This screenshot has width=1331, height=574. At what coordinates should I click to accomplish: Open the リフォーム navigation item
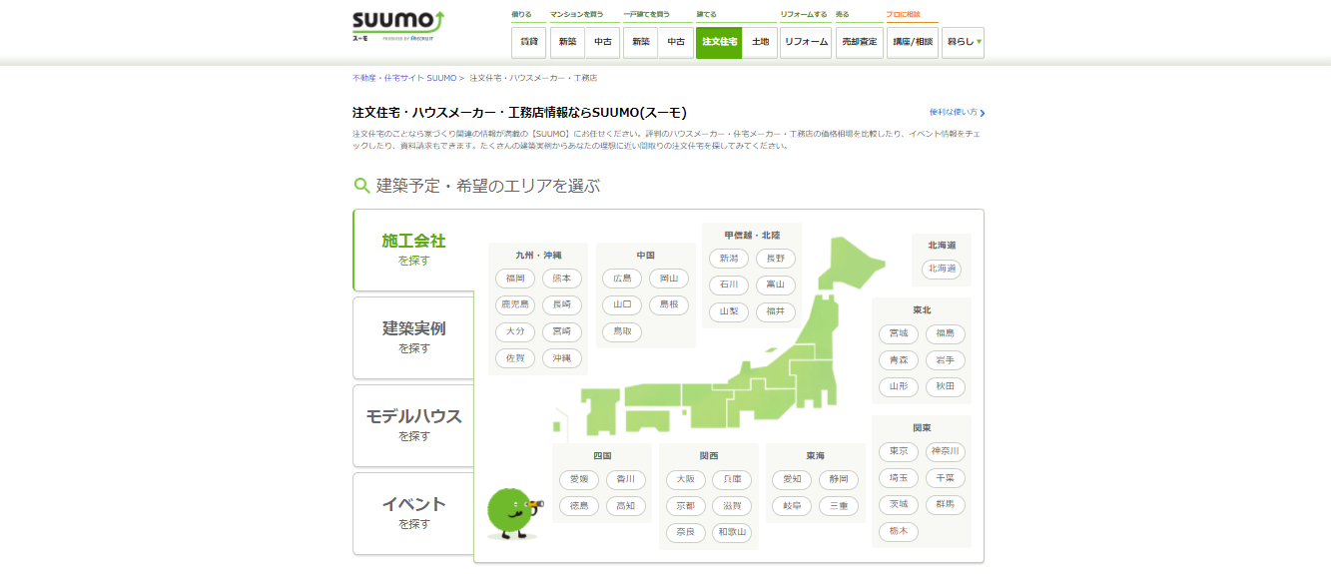(806, 43)
